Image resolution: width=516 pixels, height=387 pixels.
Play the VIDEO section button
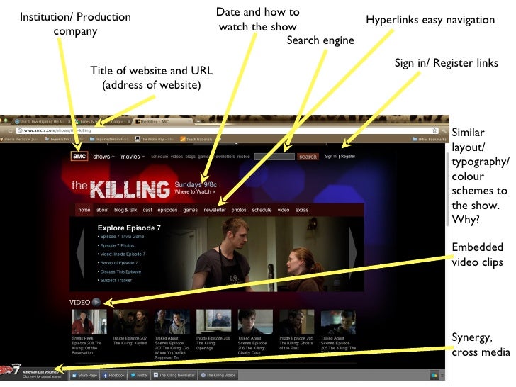(x=96, y=302)
